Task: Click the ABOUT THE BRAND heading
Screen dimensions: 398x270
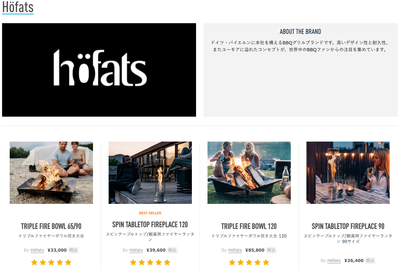Action: point(300,31)
